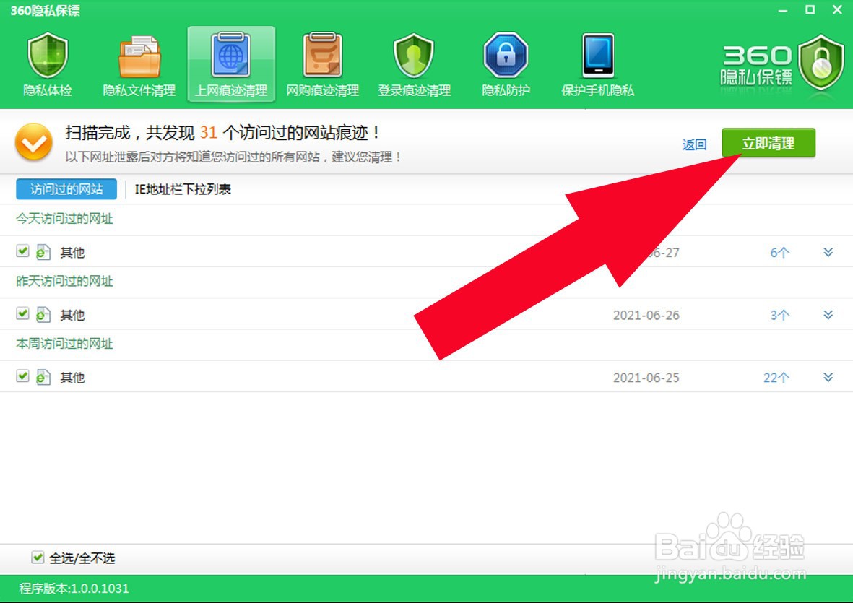Image resolution: width=853 pixels, height=603 pixels.
Task: Click the 22个 count link
Action: pos(776,378)
